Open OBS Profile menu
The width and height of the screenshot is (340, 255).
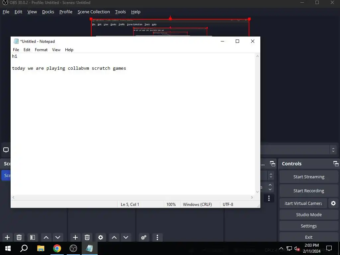[x=66, y=12]
